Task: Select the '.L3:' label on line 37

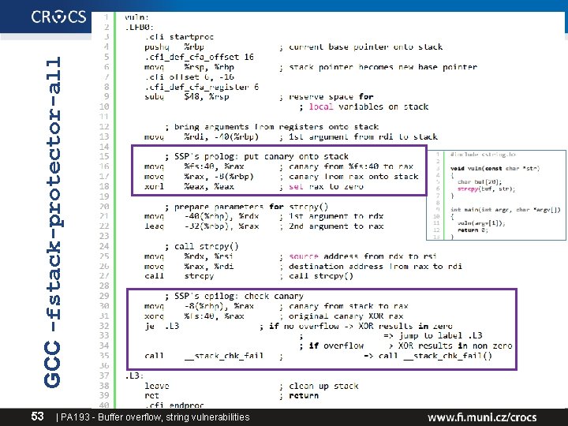Action: point(134,376)
